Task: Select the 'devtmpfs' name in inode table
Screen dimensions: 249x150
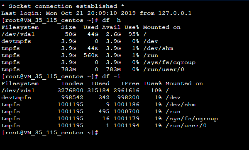Action: click(16, 98)
